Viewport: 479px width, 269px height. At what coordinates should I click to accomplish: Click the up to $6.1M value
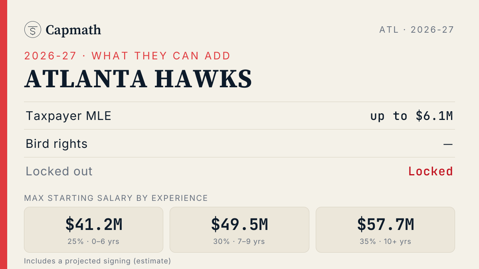click(x=412, y=116)
